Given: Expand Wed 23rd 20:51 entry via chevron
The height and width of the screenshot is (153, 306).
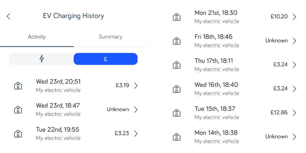Looking at the screenshot, I should [x=136, y=86].
